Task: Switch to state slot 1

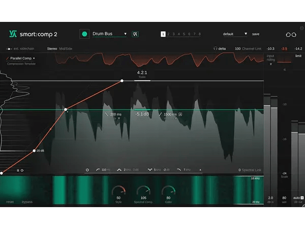Action: click(163, 34)
